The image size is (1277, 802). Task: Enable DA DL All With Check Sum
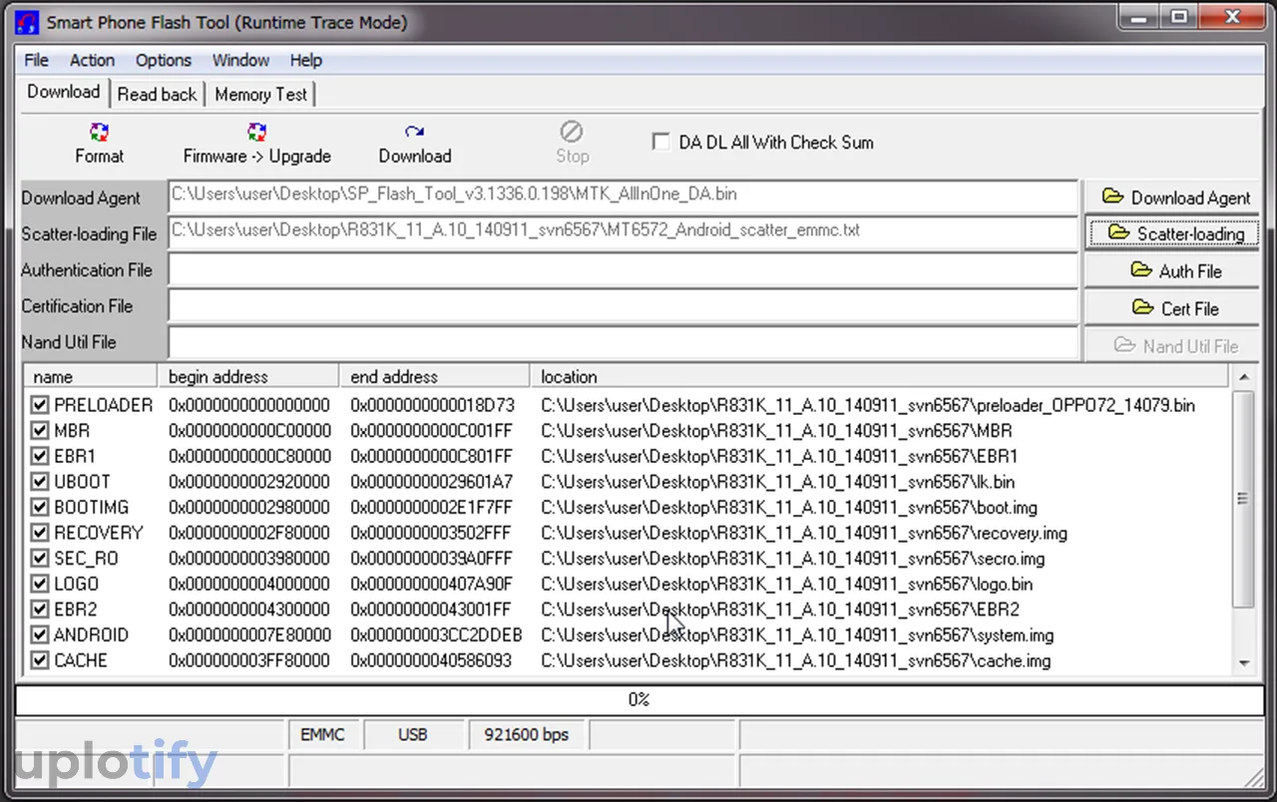[x=660, y=142]
